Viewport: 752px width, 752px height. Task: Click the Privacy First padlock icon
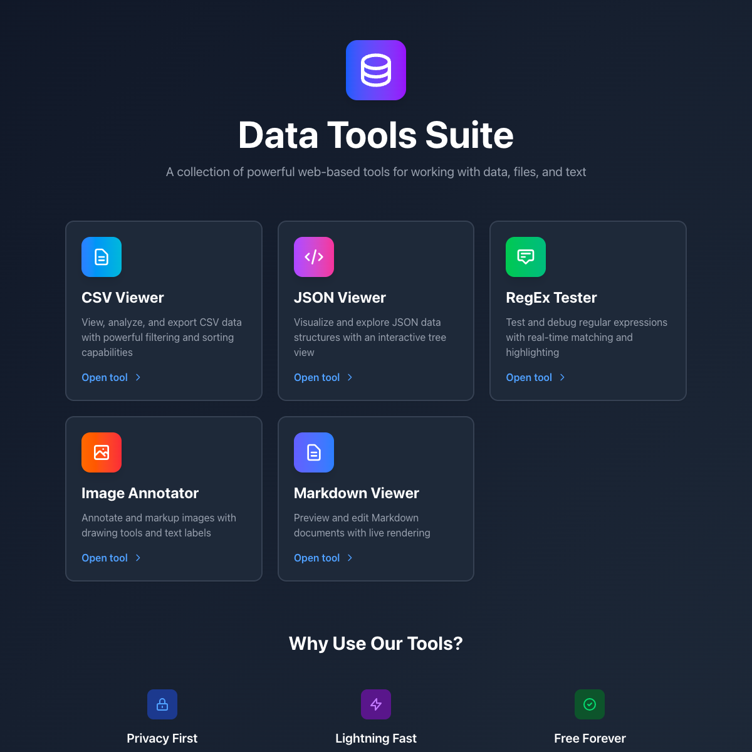pos(162,704)
